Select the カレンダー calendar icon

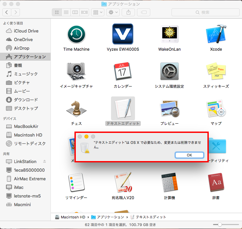pyautogui.click(x=123, y=71)
